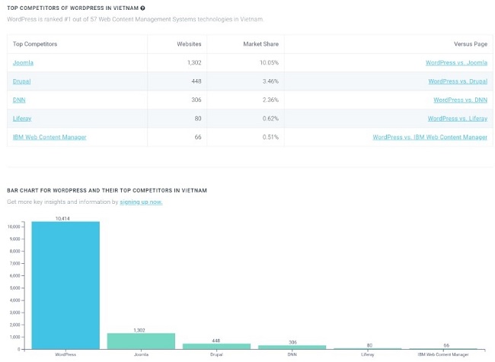Open WordPress vs. IBM Web Content Manager page
The width and height of the screenshot is (495, 362).
pos(430,137)
